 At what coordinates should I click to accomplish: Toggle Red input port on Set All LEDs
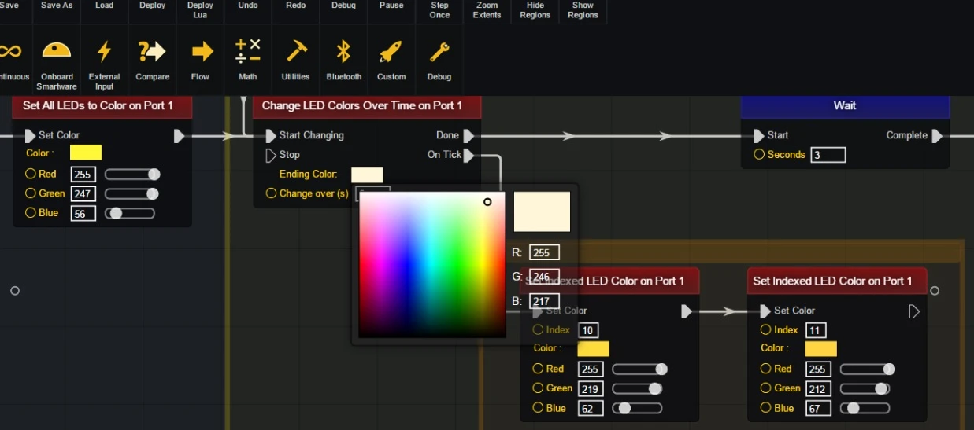pos(31,174)
